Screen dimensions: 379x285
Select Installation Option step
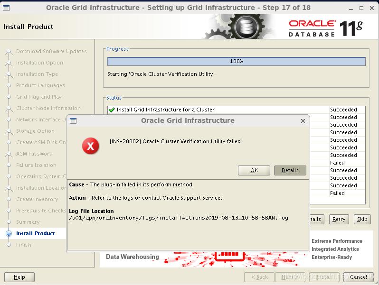pos(39,63)
